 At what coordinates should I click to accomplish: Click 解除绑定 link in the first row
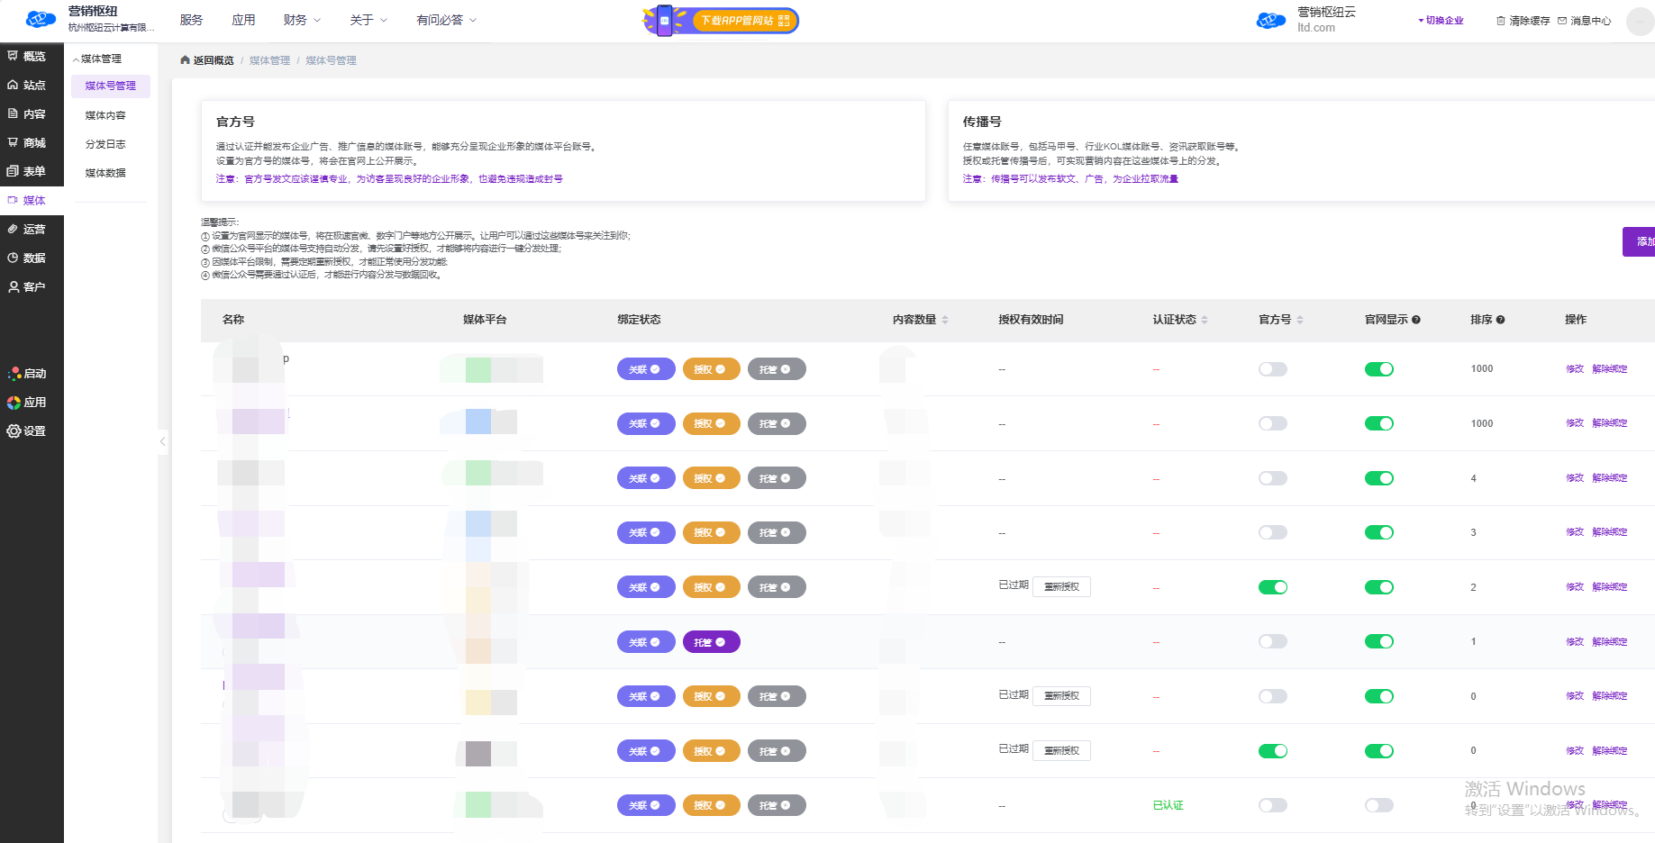click(1609, 369)
